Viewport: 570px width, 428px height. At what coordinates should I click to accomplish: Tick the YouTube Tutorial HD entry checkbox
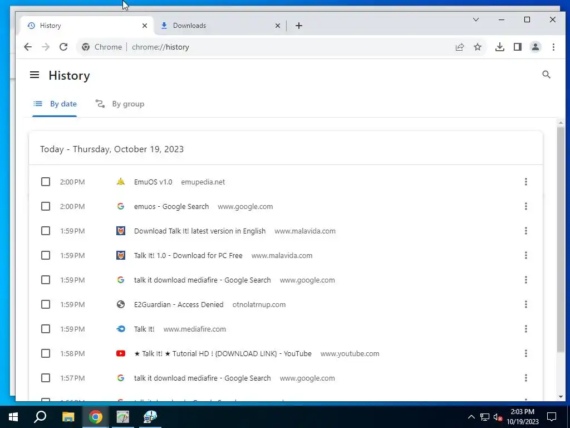[46, 353]
